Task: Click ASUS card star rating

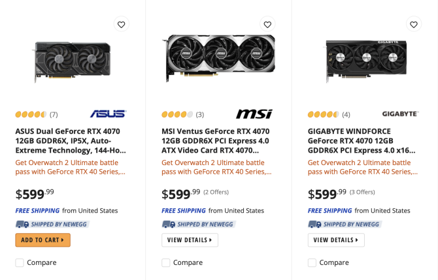Action: click(31, 115)
